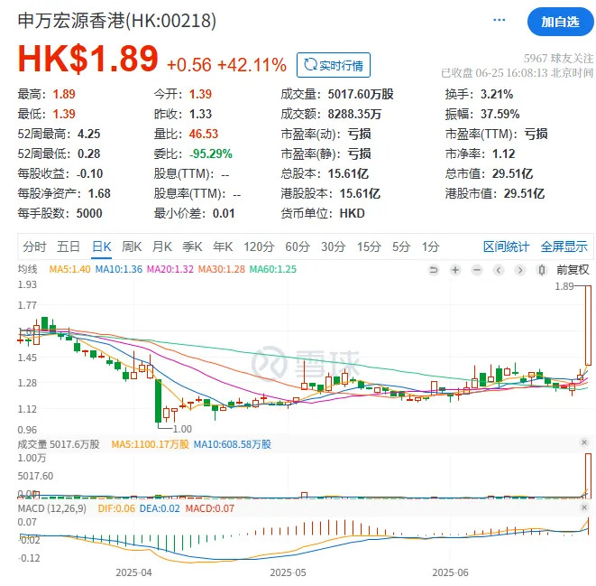Viewport: 596px width, 586px height.
Task: Click the 2025-05 date axis label
Action: 288,572
